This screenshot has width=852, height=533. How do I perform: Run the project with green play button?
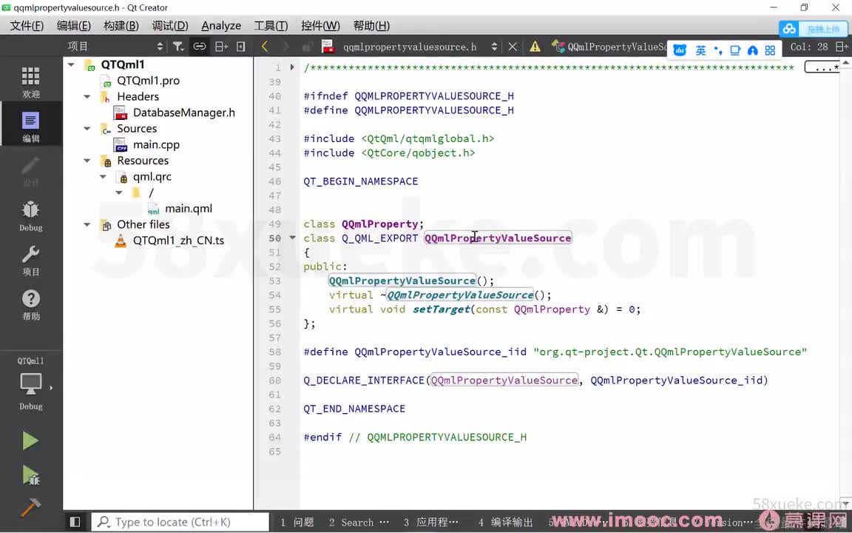coord(30,440)
